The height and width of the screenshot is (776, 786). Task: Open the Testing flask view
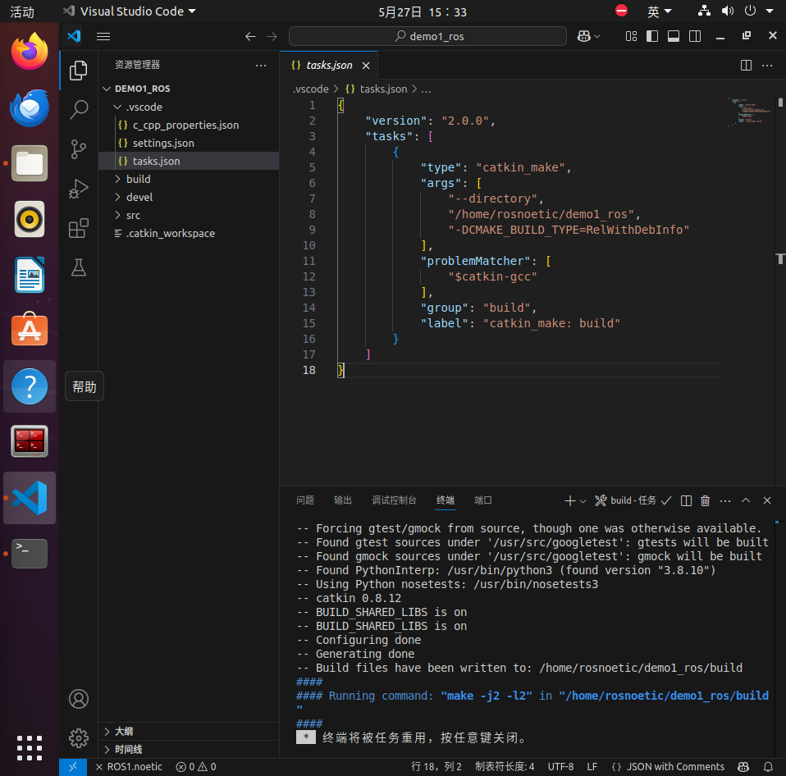(x=78, y=267)
